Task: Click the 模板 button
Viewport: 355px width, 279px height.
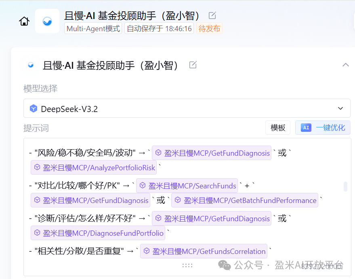Action: coord(277,127)
